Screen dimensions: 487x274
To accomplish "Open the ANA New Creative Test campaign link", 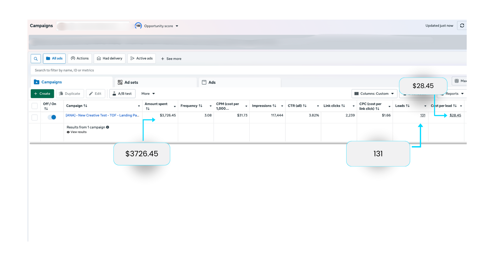I will [x=102, y=115].
